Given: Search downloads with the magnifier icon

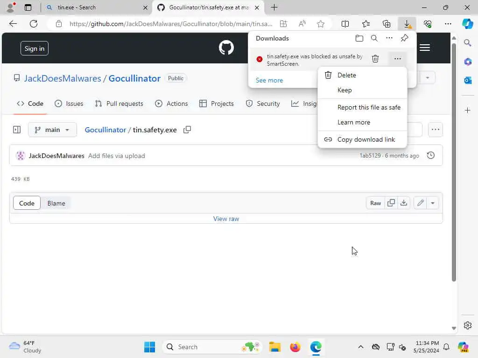Looking at the screenshot, I should tap(374, 38).
